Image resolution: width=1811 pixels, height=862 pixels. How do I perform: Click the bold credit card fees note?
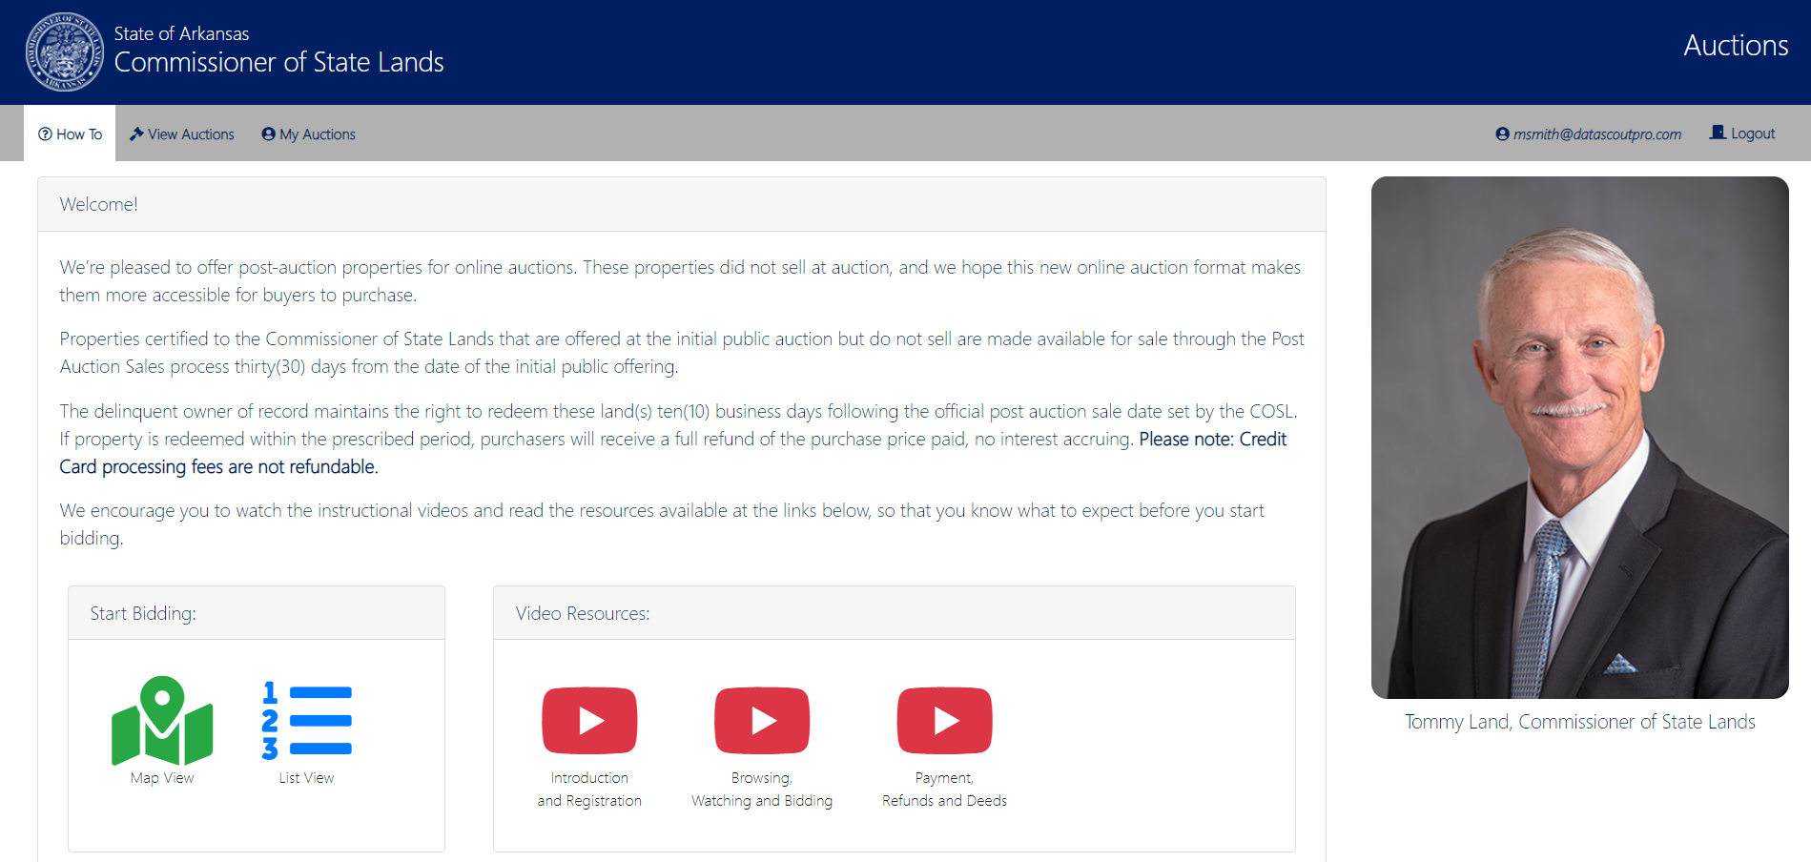pyautogui.click(x=673, y=453)
